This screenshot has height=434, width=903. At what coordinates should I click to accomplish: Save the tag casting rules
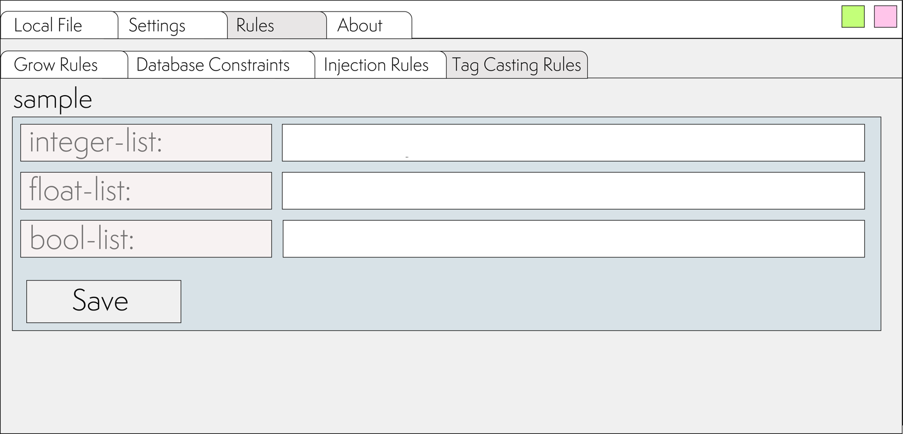103,302
